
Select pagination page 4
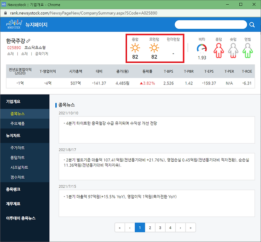(x=170, y=227)
